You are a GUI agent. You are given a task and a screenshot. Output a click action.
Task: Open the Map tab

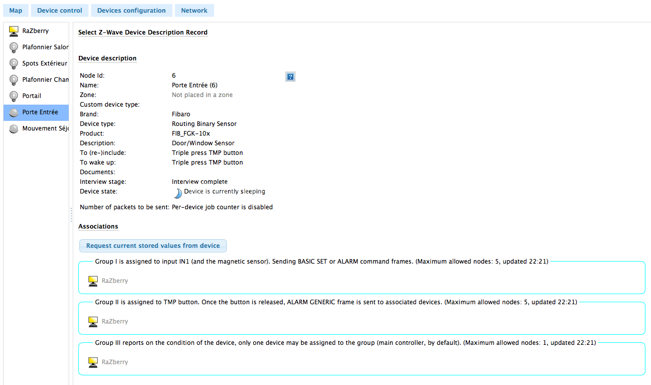point(16,10)
